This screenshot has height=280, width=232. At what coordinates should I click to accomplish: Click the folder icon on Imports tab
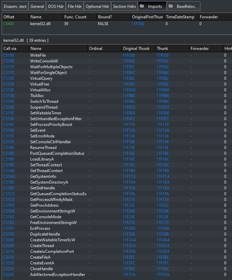(142, 6)
